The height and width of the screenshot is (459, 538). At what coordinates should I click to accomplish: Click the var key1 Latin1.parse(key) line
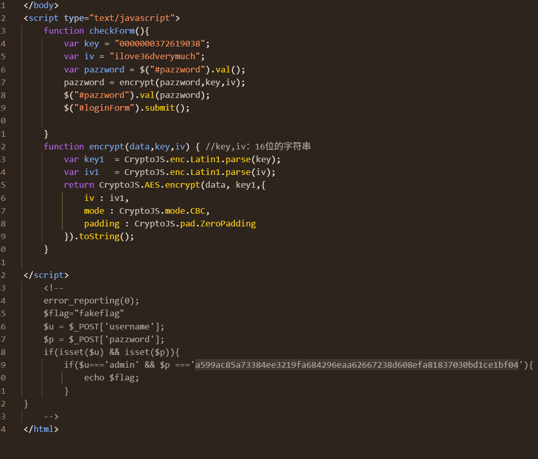[172, 160]
